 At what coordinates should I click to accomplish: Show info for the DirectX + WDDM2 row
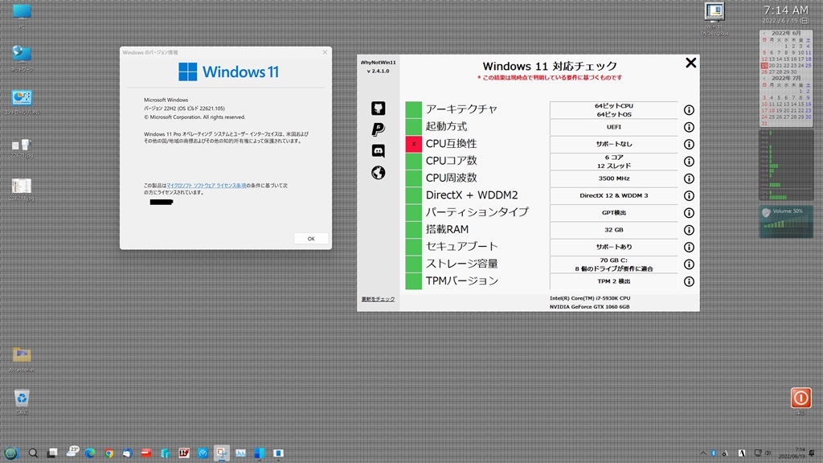click(689, 195)
